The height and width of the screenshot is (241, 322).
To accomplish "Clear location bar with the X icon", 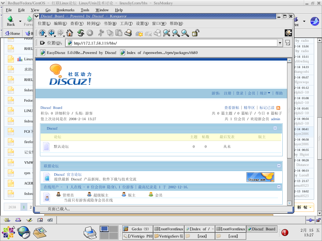I will (x=42, y=43).
